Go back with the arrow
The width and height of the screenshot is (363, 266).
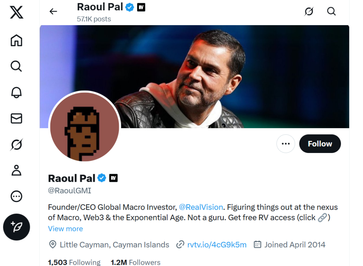[x=53, y=11]
